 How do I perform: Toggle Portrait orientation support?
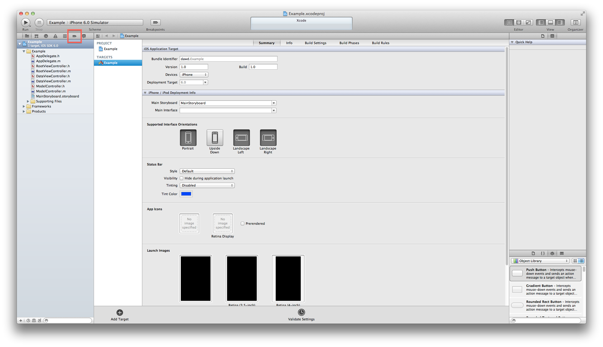click(x=188, y=138)
